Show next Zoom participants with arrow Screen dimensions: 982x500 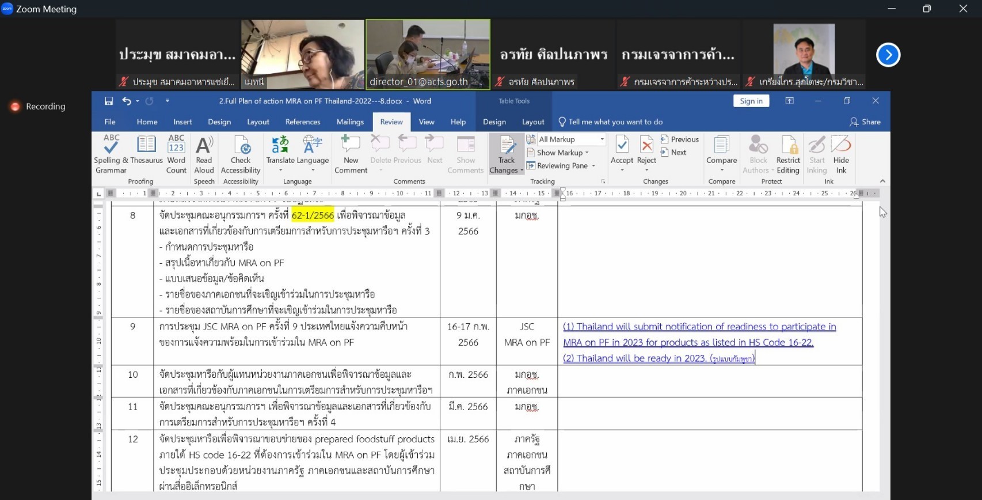[888, 55]
